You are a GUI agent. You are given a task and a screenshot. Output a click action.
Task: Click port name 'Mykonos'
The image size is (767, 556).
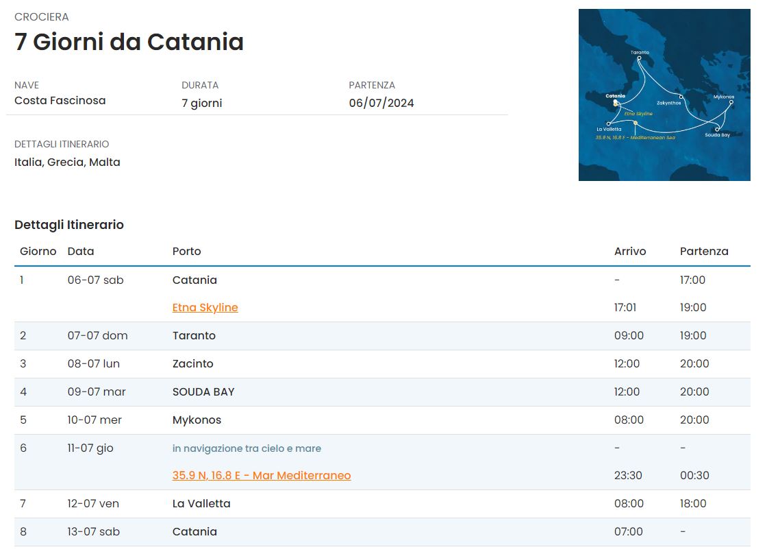(x=197, y=420)
